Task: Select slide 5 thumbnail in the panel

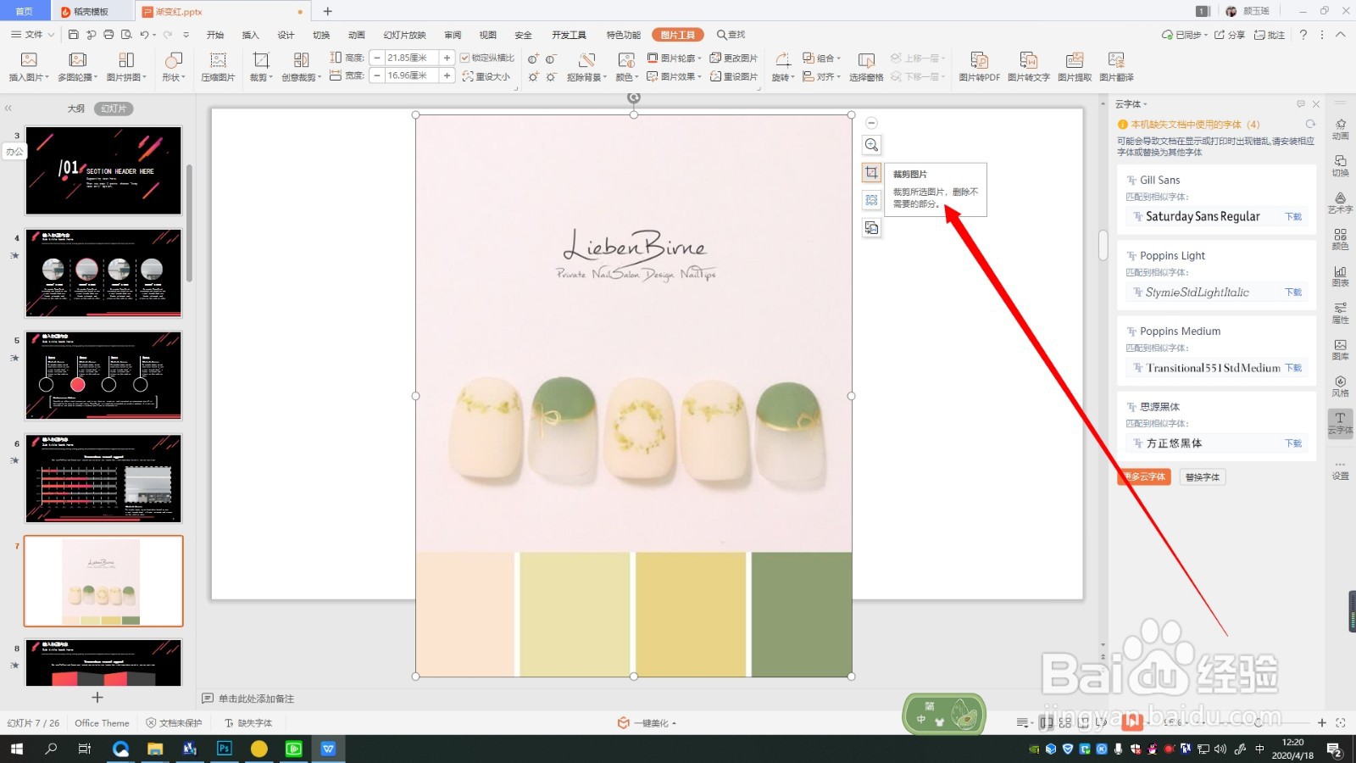Action: 103,376
